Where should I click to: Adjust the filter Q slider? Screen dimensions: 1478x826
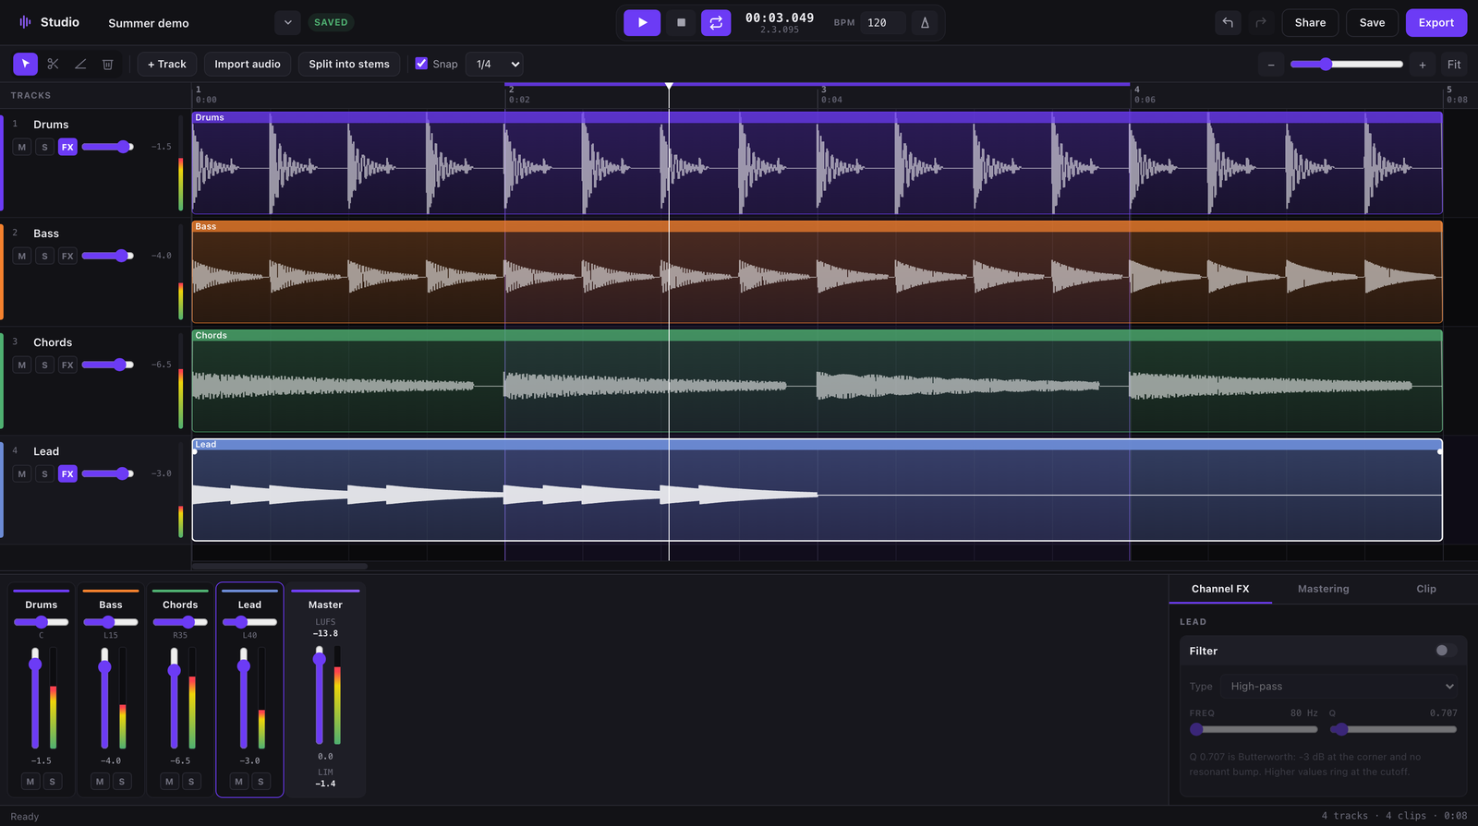(x=1393, y=729)
